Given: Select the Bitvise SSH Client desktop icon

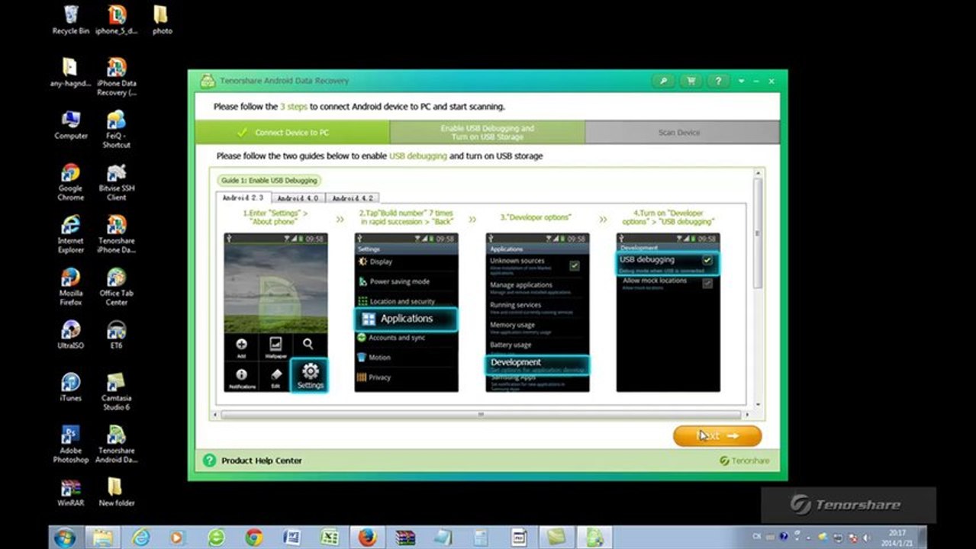Looking at the screenshot, I should pyautogui.click(x=117, y=181).
